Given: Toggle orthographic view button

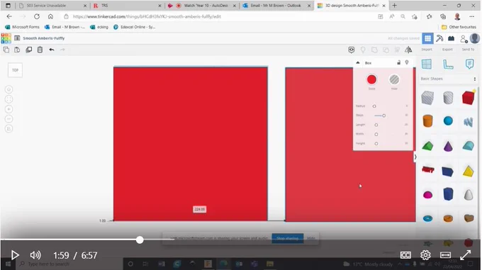Looking at the screenshot, I should coord(9,129).
